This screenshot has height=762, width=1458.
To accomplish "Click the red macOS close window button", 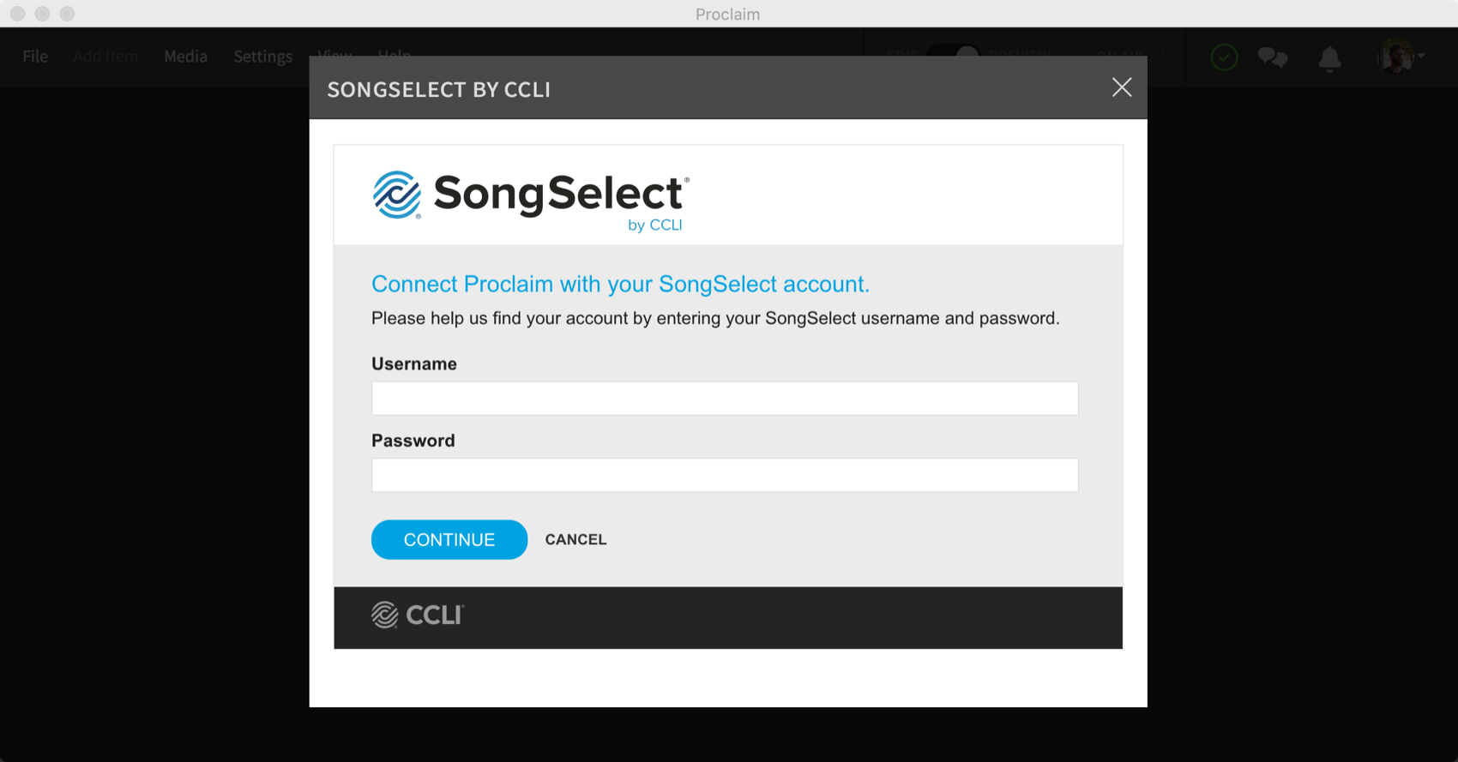I will pyautogui.click(x=17, y=14).
